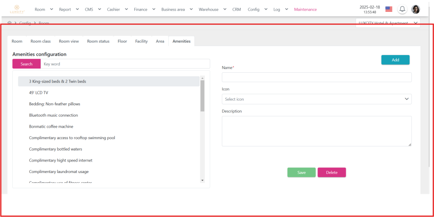434x217 pixels.
Task: Click the home breadcrumb icon
Action: [10, 23]
